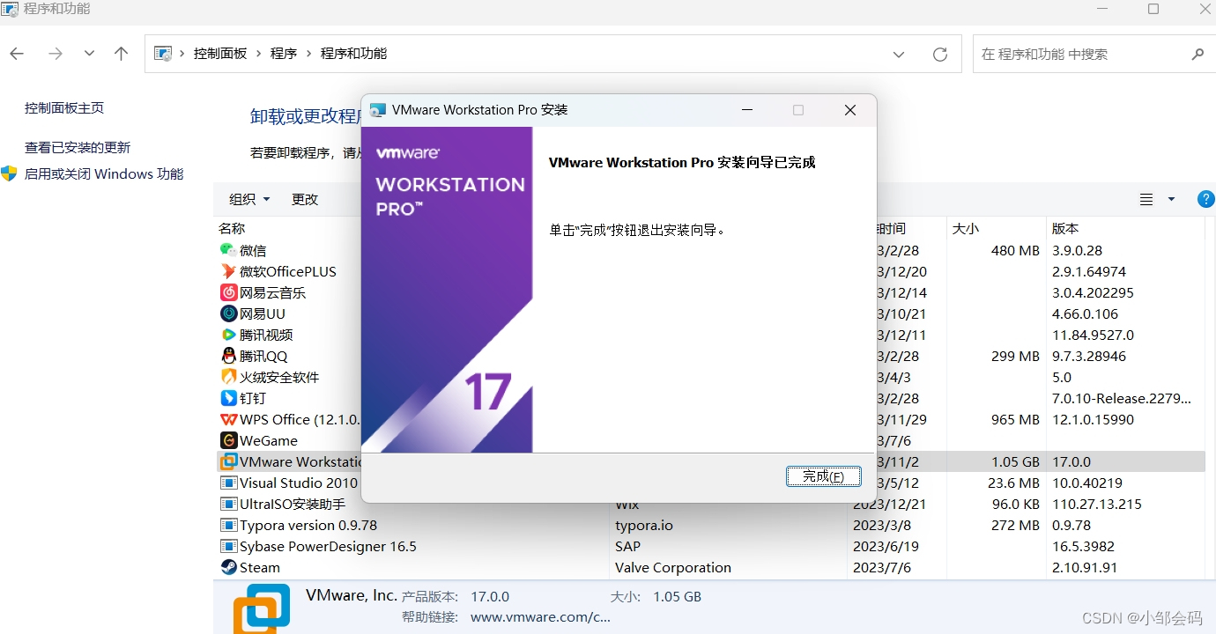The height and width of the screenshot is (634, 1216).
Task: Click version 3.9.0.28 cell
Action: [1077, 250]
